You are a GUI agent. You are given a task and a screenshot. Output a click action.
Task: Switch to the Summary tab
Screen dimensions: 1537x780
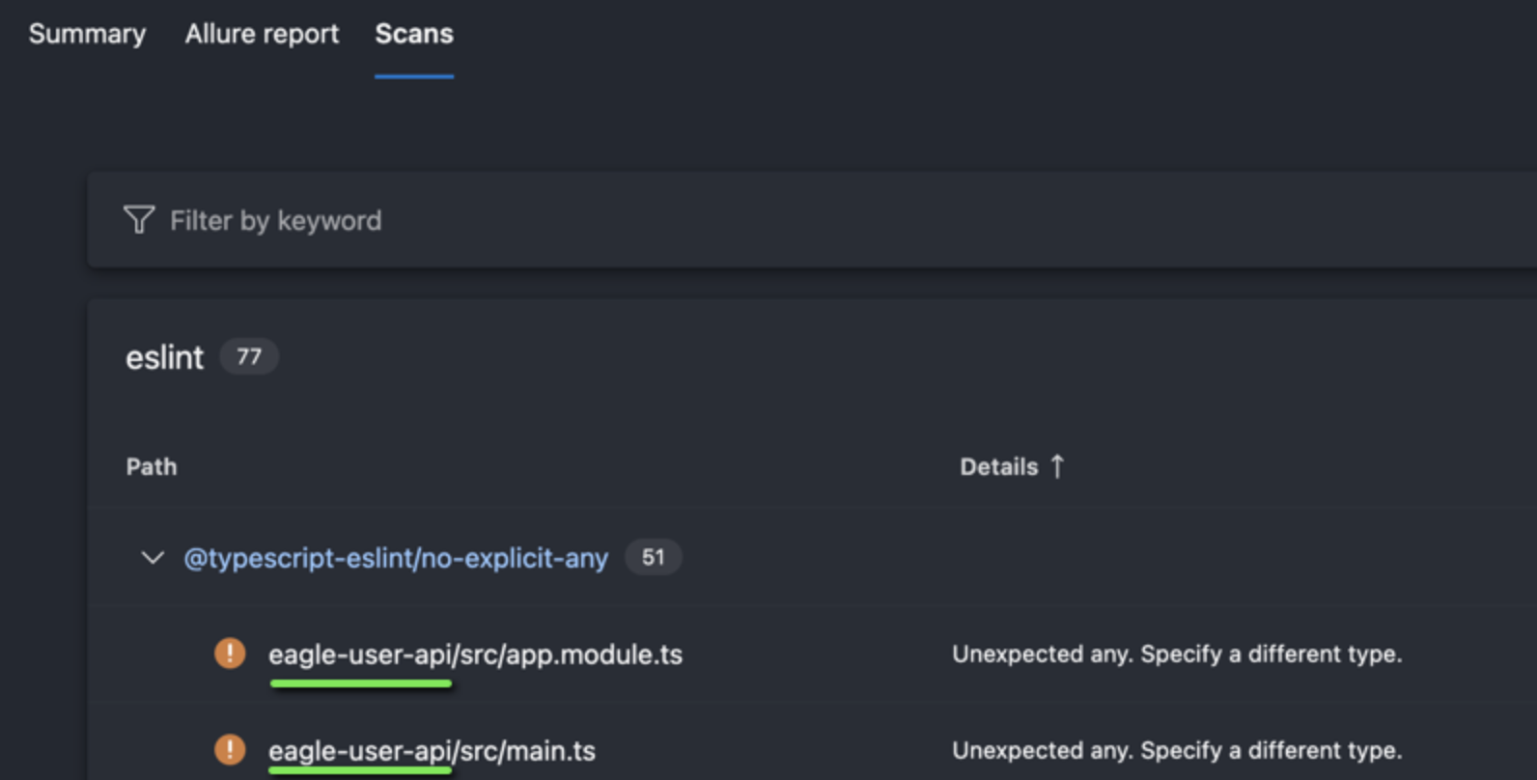pos(86,34)
